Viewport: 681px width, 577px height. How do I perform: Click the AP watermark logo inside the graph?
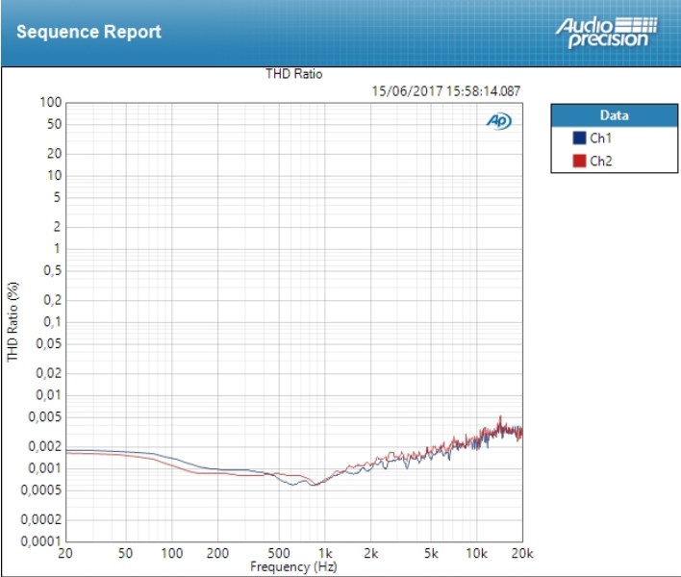(498, 121)
